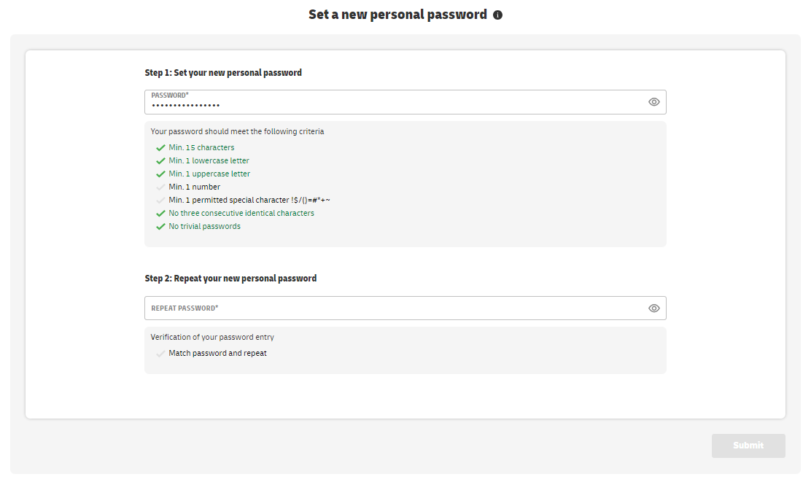
Task: Click check icon for No three consecutive identical characters
Action: tap(160, 214)
